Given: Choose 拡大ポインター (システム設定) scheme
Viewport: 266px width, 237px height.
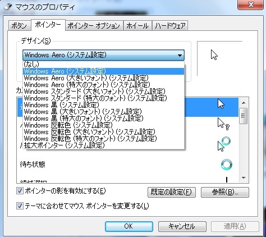Looking at the screenshot, I should click(103, 145).
